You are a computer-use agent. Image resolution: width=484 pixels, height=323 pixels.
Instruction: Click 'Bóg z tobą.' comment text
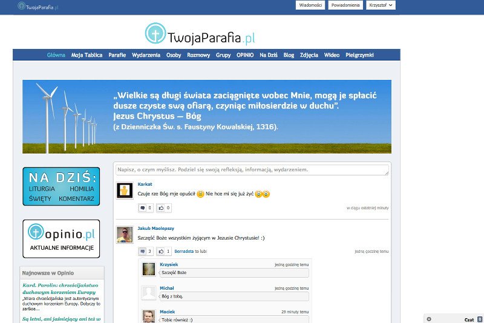pos(172,296)
